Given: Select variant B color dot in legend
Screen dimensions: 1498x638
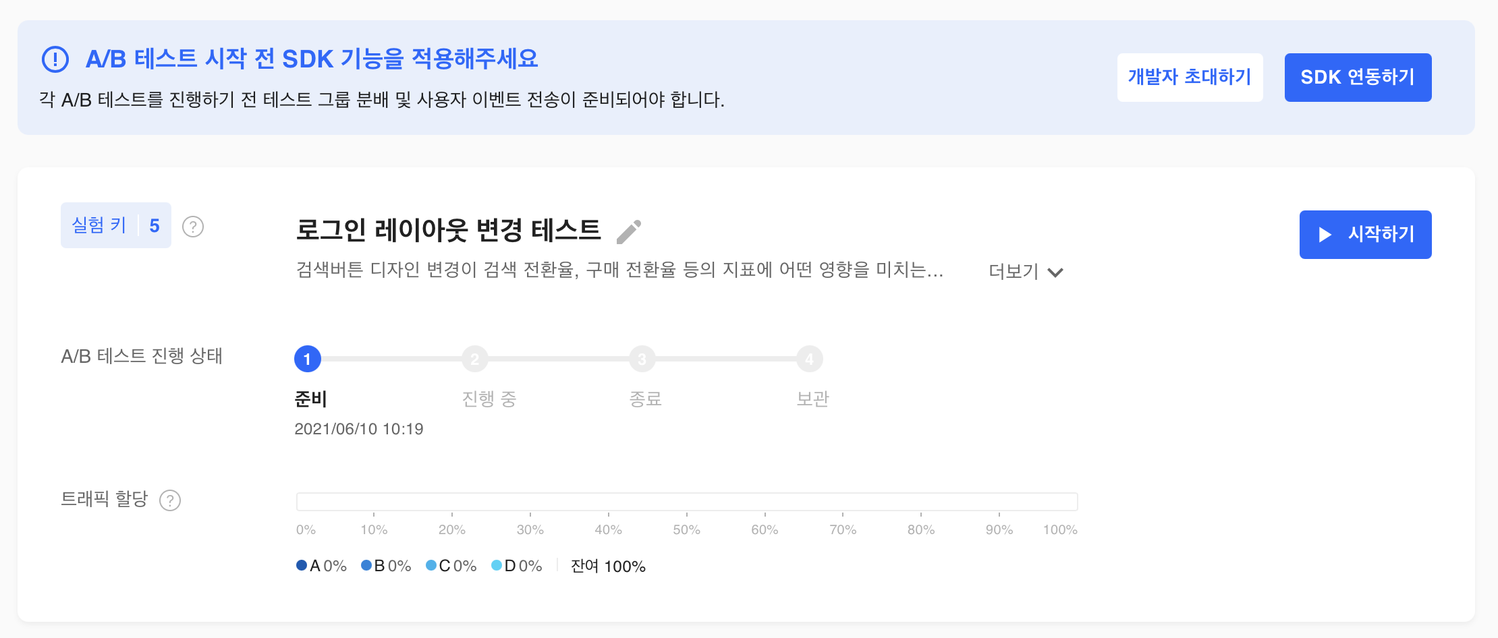Looking at the screenshot, I should click(x=366, y=565).
